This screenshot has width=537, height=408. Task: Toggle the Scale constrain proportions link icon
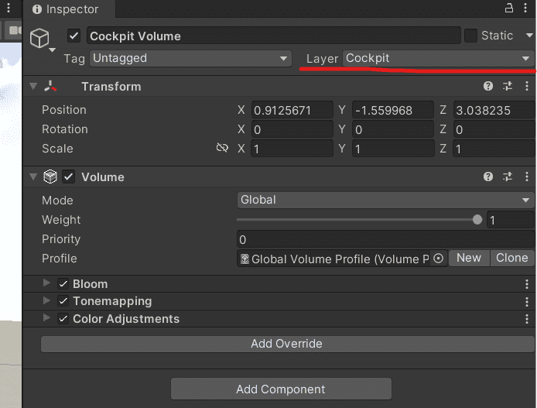[x=222, y=148]
